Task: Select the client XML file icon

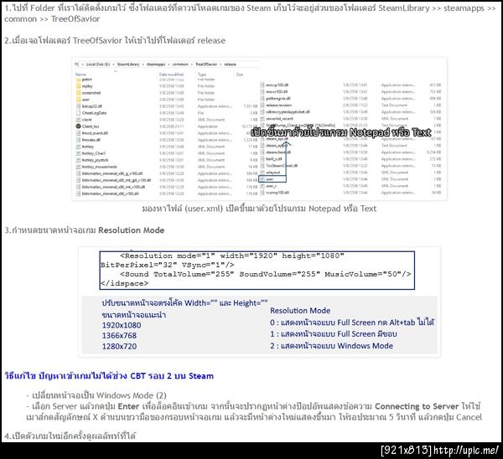Action: tap(78, 120)
